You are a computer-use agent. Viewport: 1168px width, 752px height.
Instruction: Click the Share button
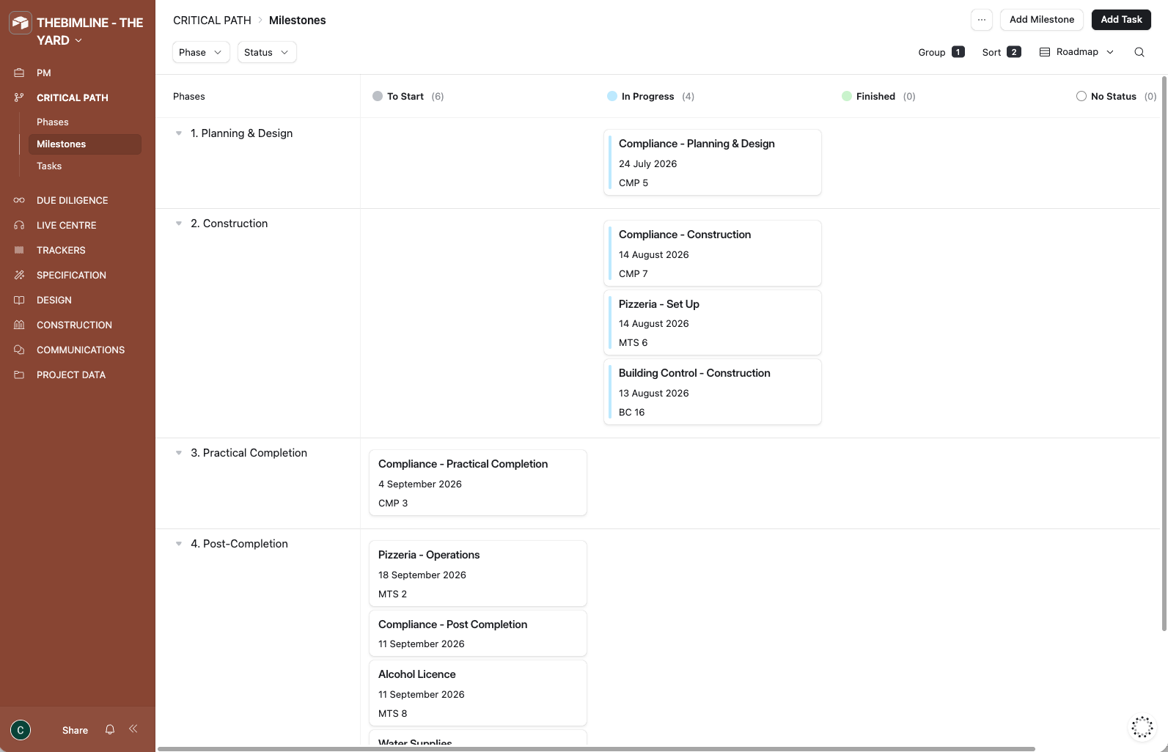pyautogui.click(x=75, y=730)
